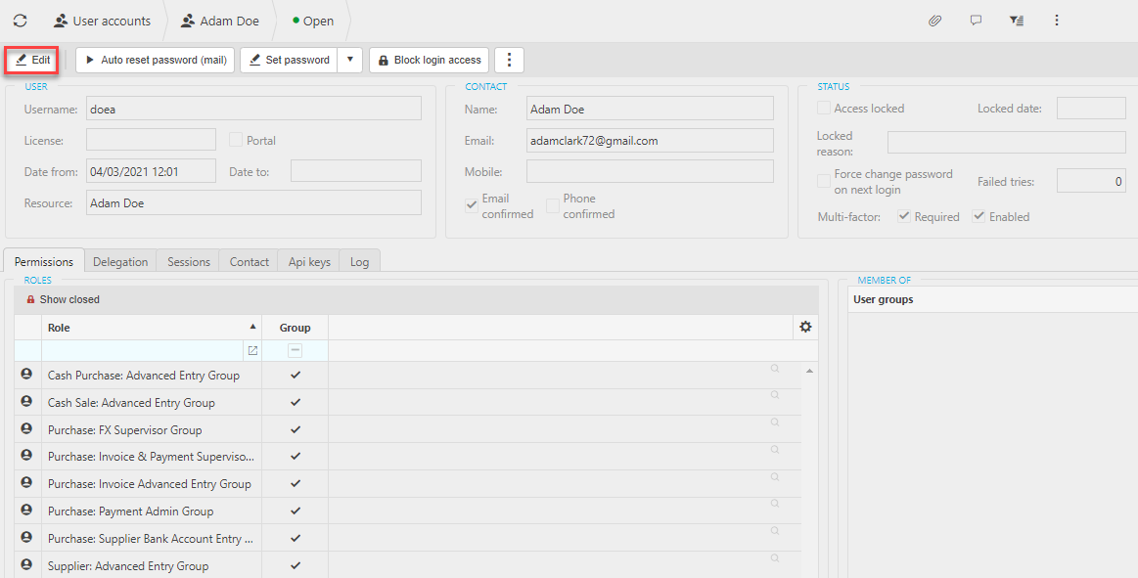
Task: Open the Open status breadcrumb
Action: tap(313, 22)
